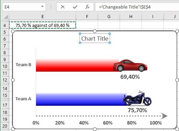Click the 40% axis label
The width and height of the screenshot is (179, 131).
click(x=84, y=123)
